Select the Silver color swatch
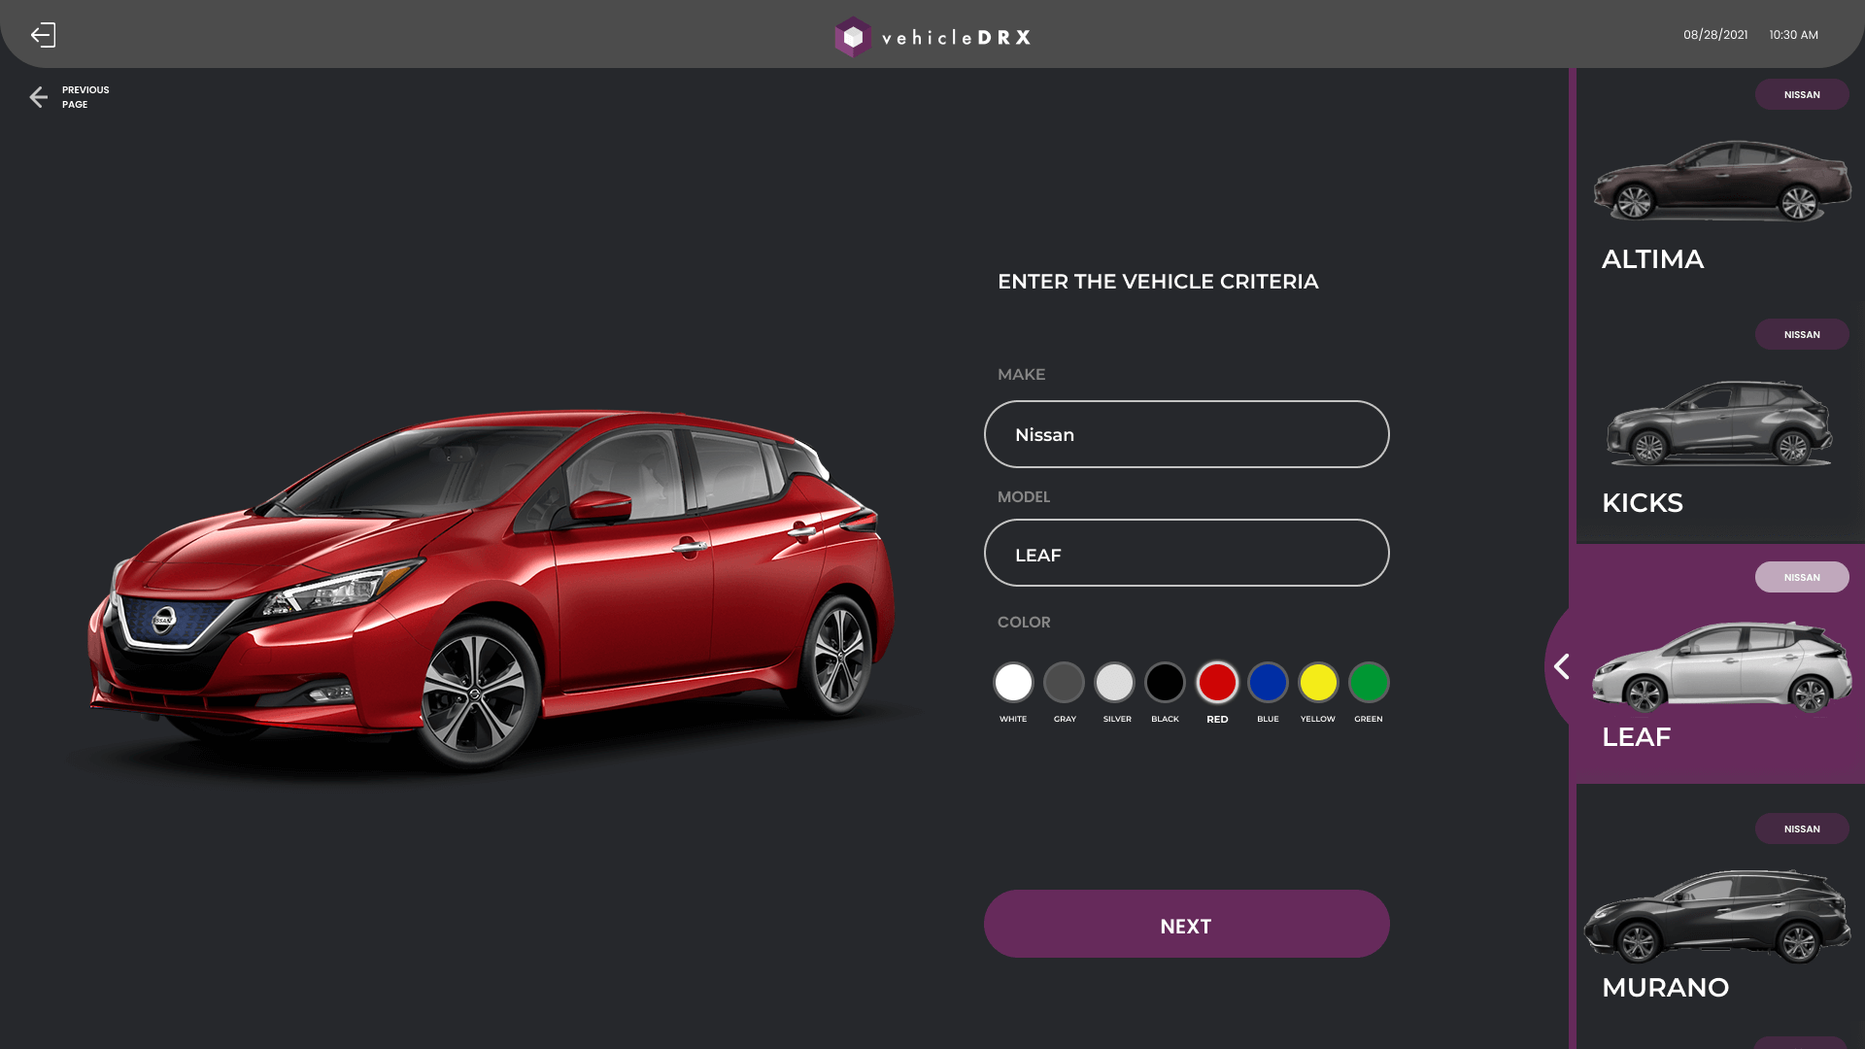Image resolution: width=1865 pixels, height=1049 pixels. point(1114,682)
